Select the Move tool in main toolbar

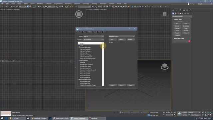[39, 7]
